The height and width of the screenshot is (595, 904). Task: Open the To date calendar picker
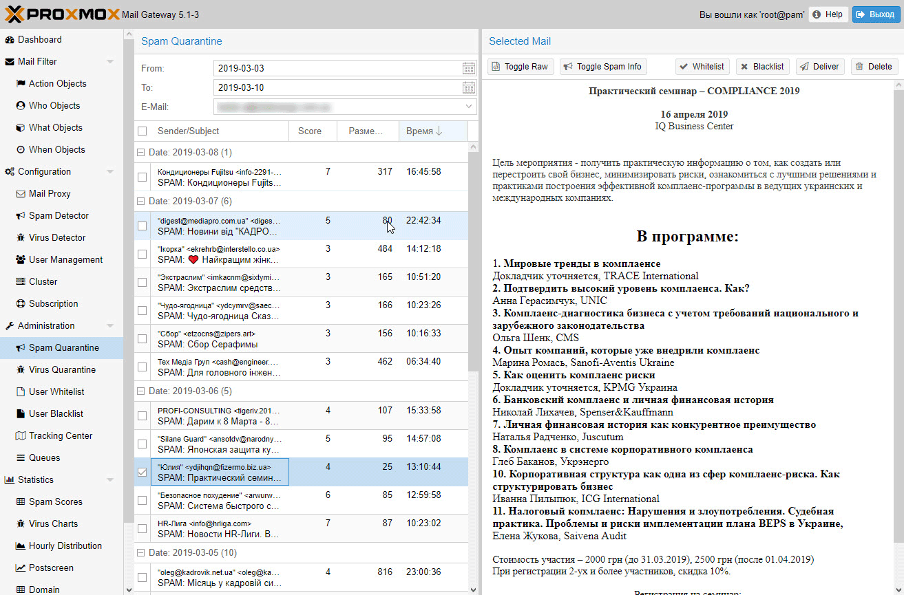[468, 87]
